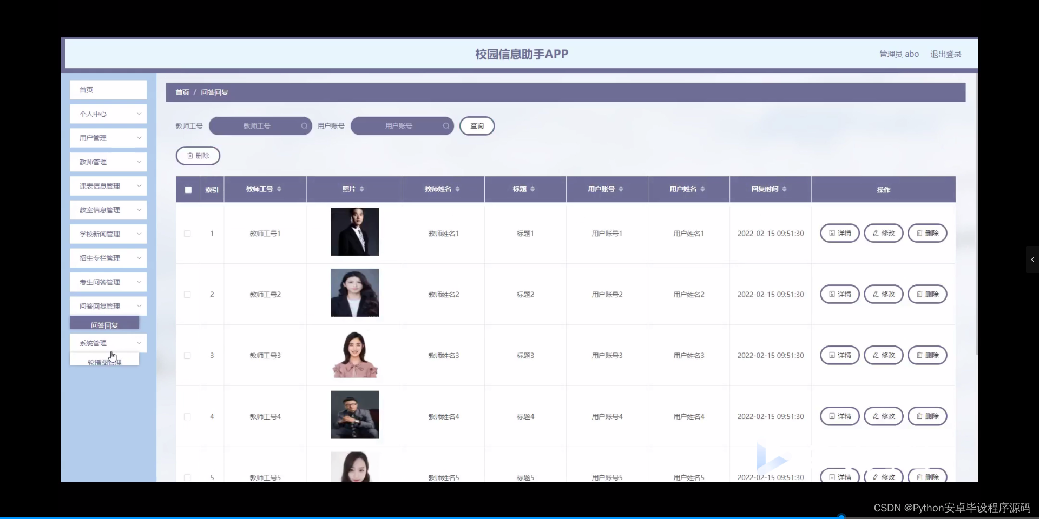This screenshot has height=519, width=1039.
Task: Click 退出登录 to log out
Action: (946, 54)
